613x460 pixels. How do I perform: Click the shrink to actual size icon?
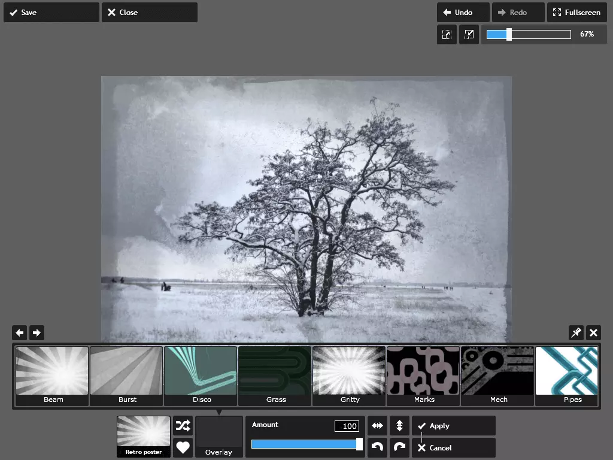click(x=469, y=35)
